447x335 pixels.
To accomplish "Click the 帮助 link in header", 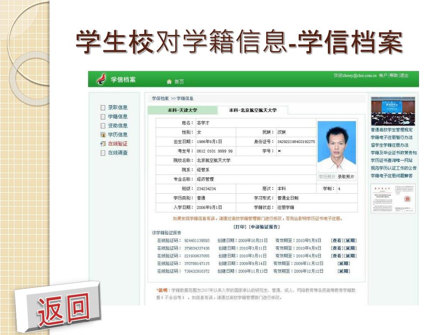I will (x=394, y=75).
